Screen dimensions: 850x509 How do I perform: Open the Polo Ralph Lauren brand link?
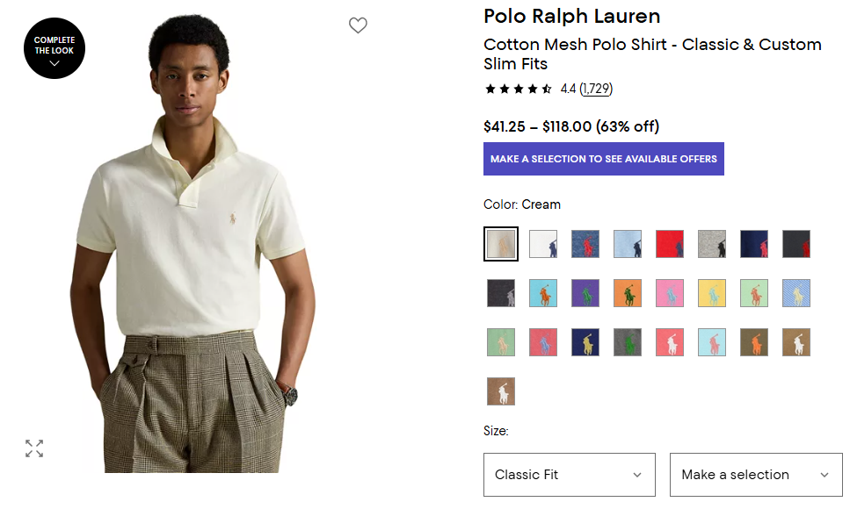coord(571,17)
